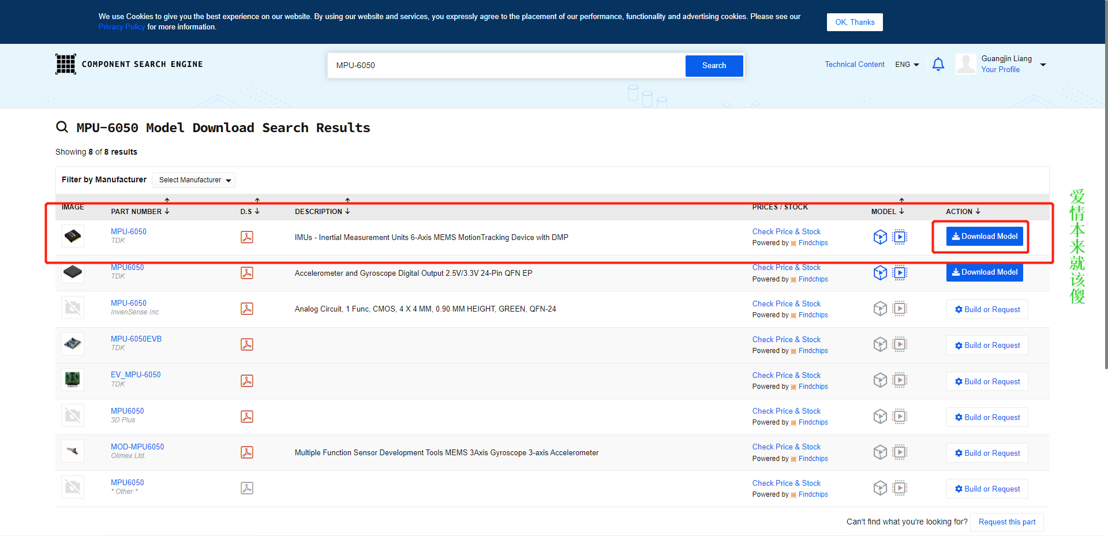Open Findchips link in EV_MPU-6050 row
This screenshot has height=536, width=1108.
click(x=813, y=387)
